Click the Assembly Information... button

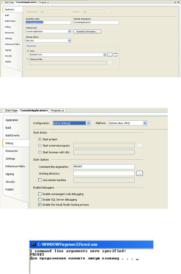pyautogui.click(x=87, y=31)
